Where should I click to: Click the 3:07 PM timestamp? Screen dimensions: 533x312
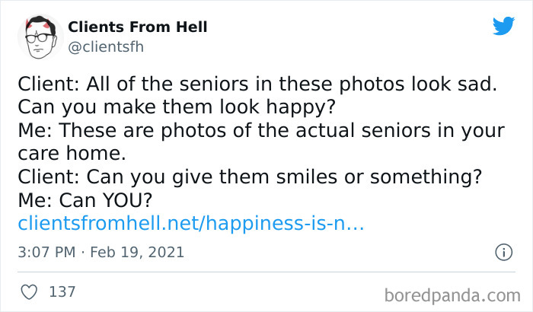[x=46, y=251]
